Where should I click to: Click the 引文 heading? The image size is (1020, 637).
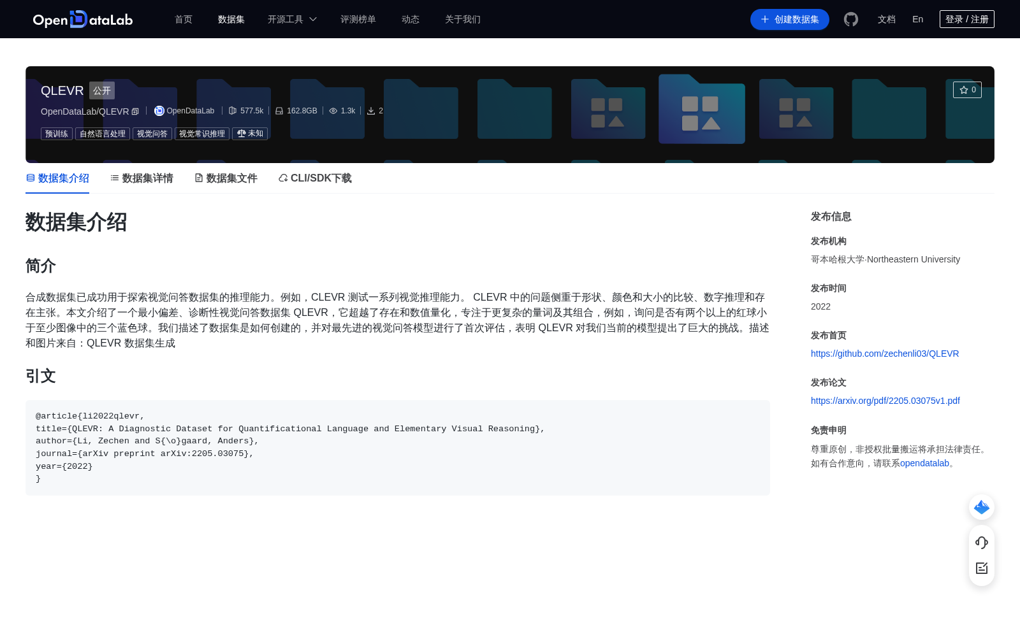[41, 376]
